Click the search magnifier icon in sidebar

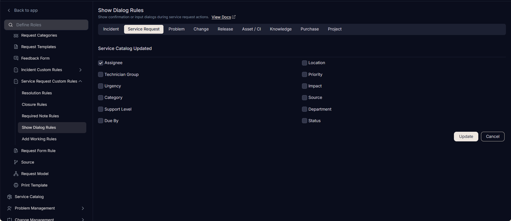[x=11, y=25]
